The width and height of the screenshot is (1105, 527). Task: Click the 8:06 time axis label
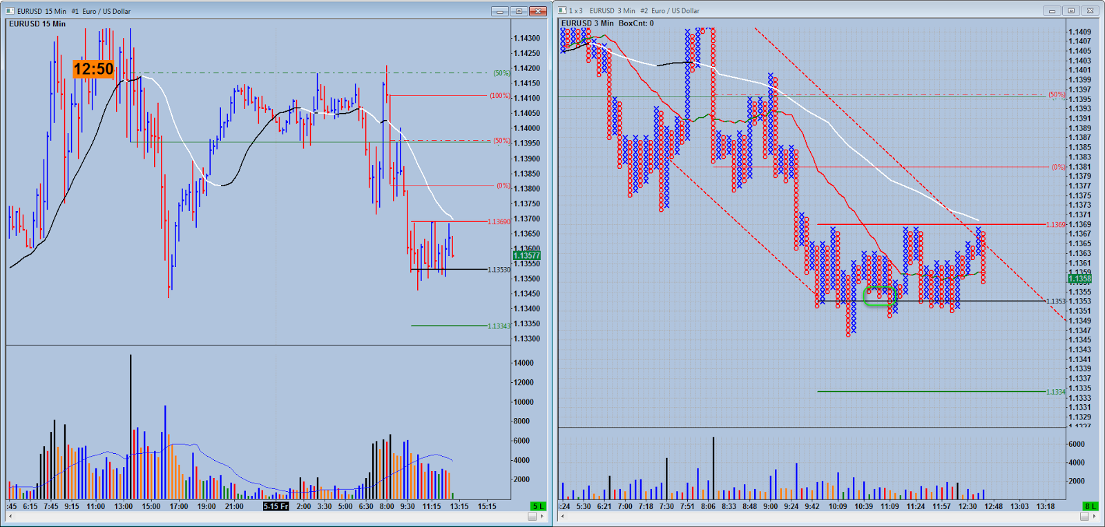708,506
